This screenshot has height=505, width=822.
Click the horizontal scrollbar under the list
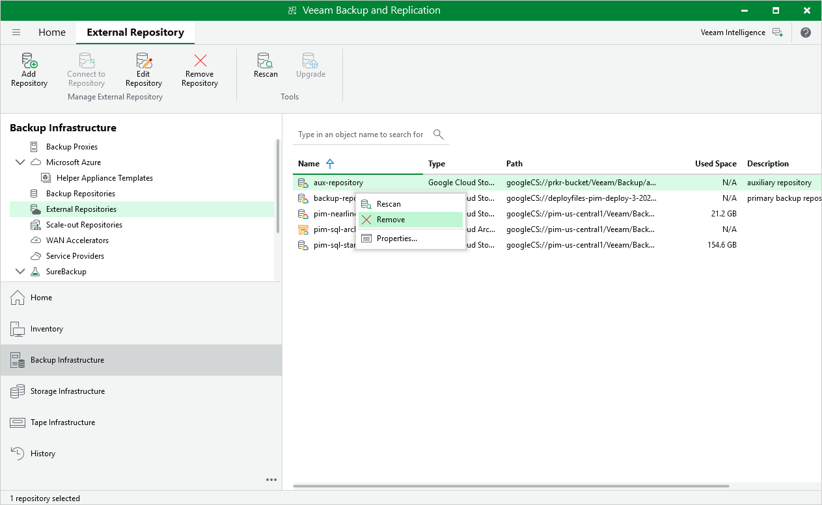tap(511, 486)
